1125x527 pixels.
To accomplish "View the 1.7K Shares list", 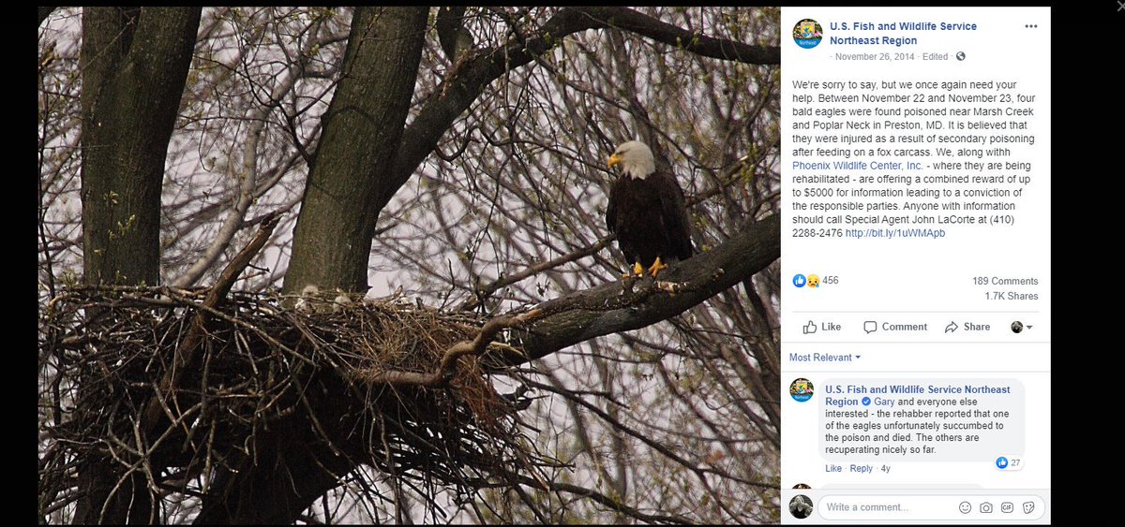I will click(1011, 296).
